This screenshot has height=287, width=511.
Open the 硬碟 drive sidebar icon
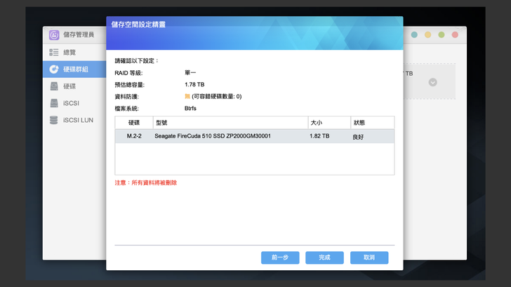pyautogui.click(x=54, y=86)
